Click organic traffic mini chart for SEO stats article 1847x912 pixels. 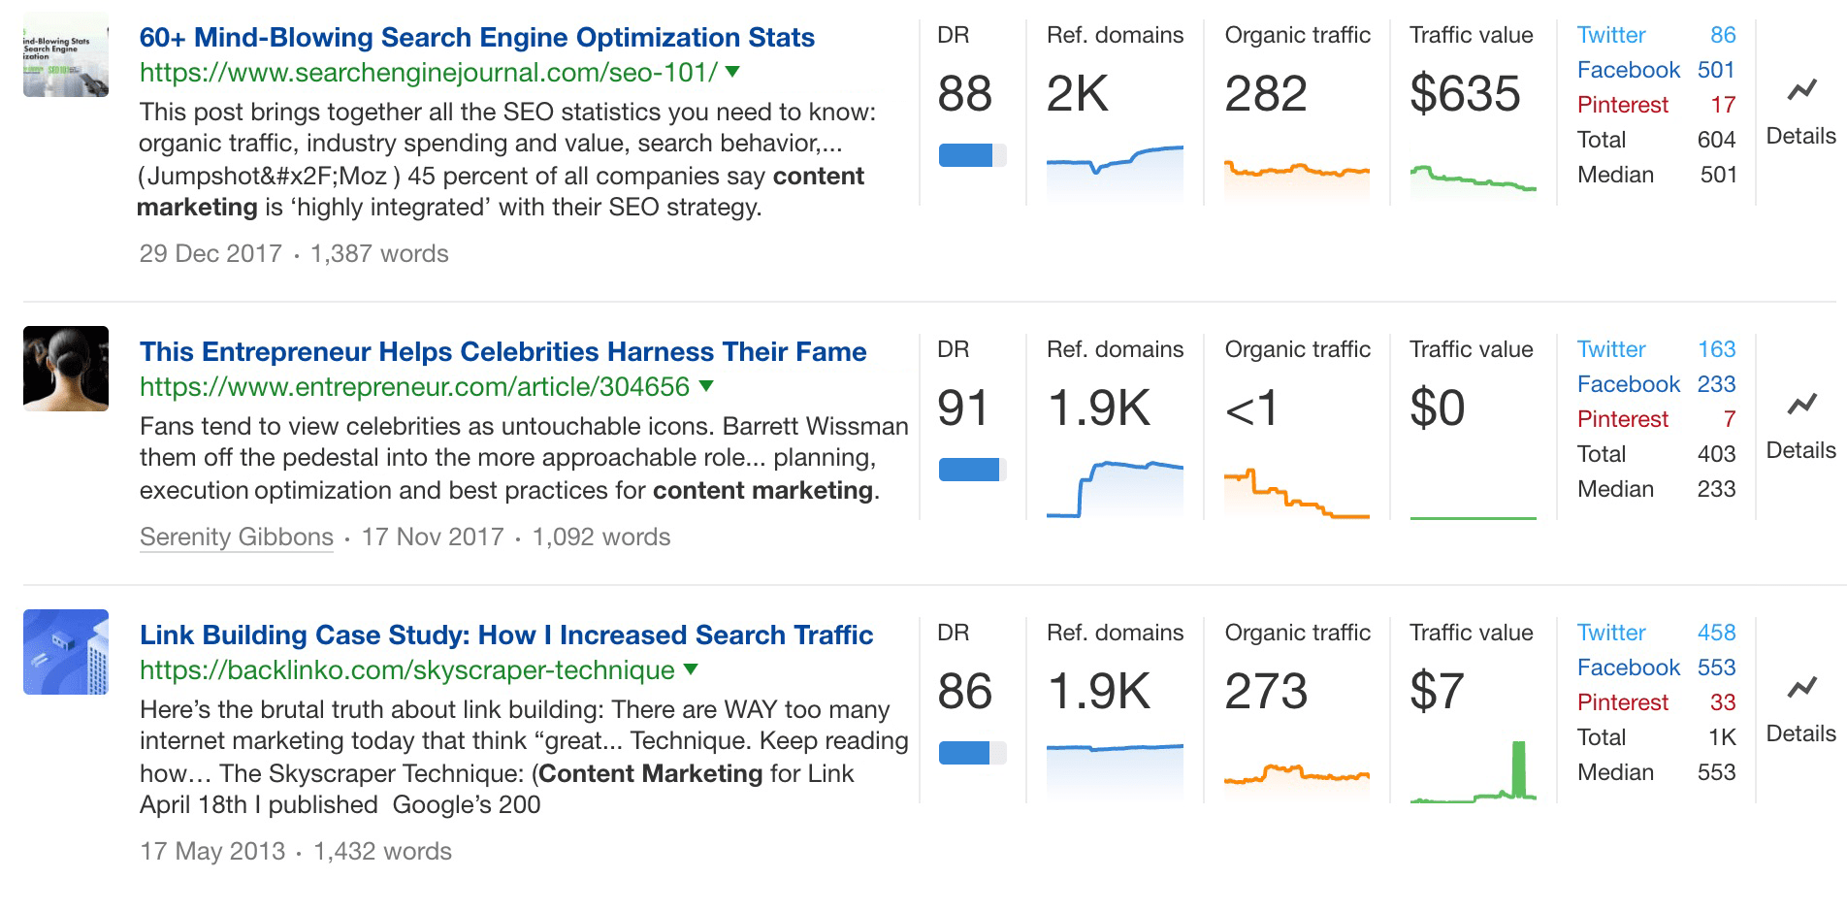pos(1297,173)
